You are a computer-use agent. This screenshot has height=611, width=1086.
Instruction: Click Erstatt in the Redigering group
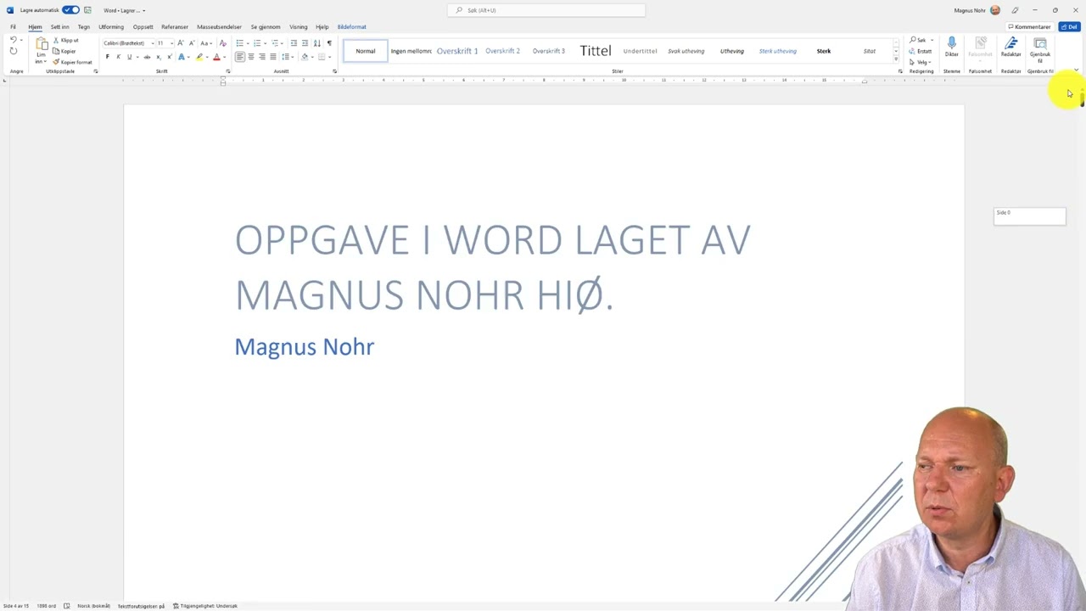(921, 51)
